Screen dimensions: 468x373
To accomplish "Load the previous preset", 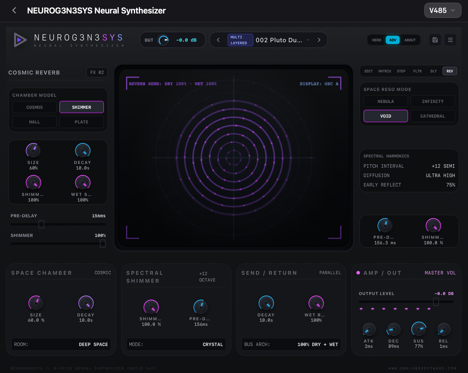I will coord(218,40).
